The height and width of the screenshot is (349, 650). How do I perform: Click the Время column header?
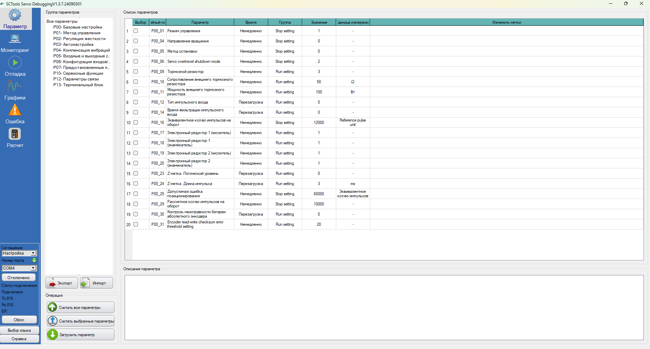tap(251, 22)
